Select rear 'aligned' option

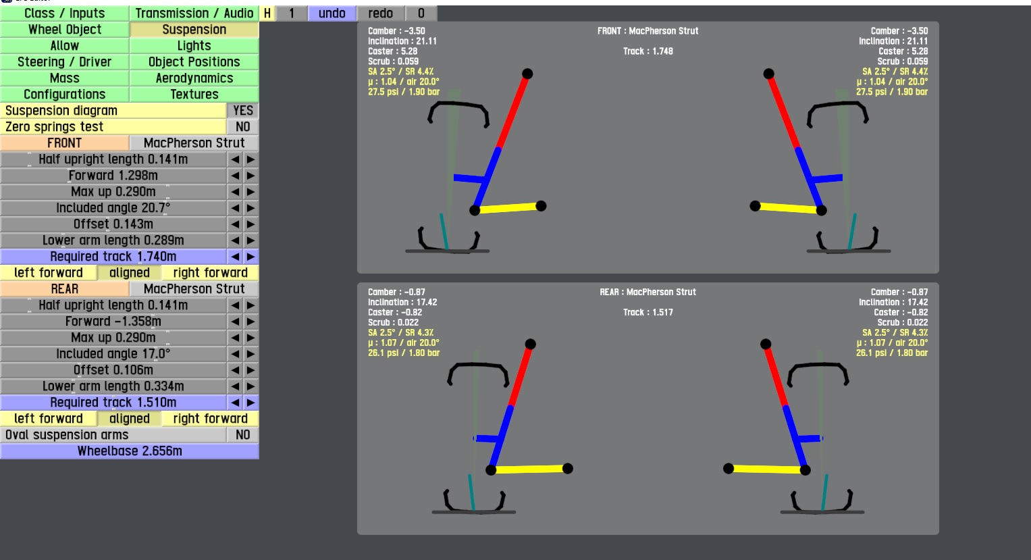click(130, 419)
